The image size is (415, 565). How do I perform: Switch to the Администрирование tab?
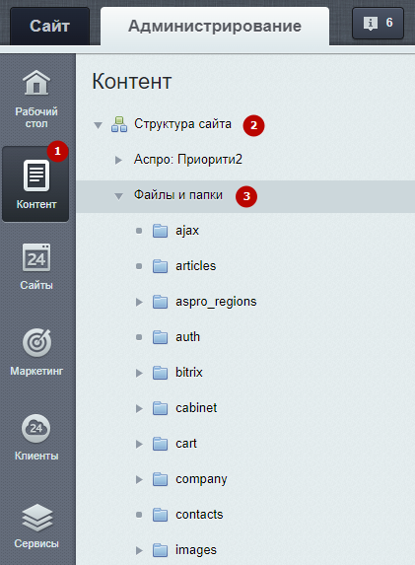(x=215, y=26)
